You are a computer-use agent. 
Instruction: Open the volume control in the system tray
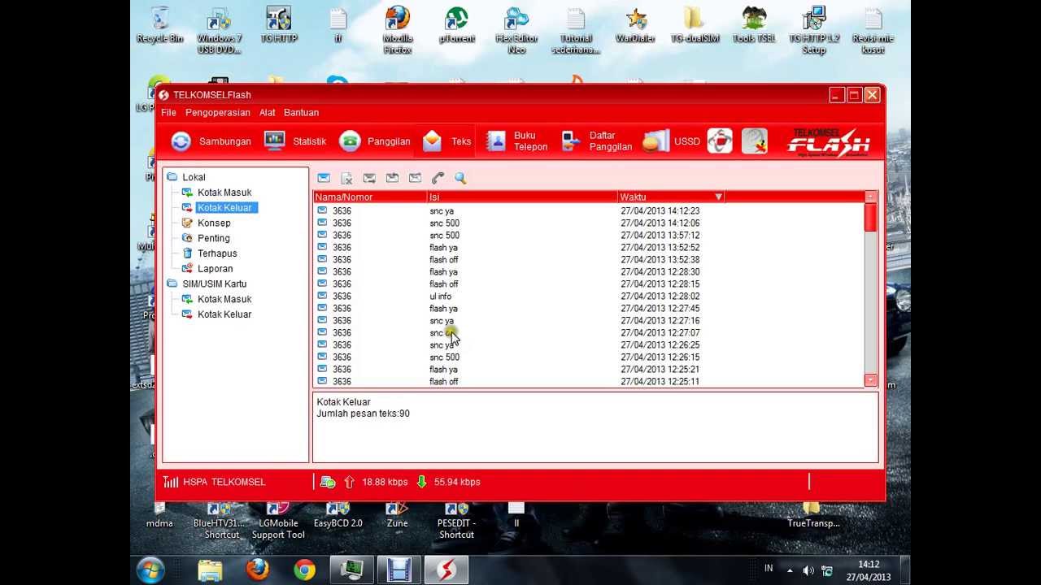(808, 570)
